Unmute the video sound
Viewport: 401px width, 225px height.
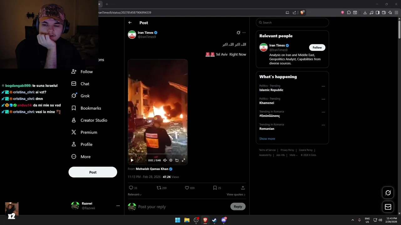pyautogui.click(x=165, y=160)
